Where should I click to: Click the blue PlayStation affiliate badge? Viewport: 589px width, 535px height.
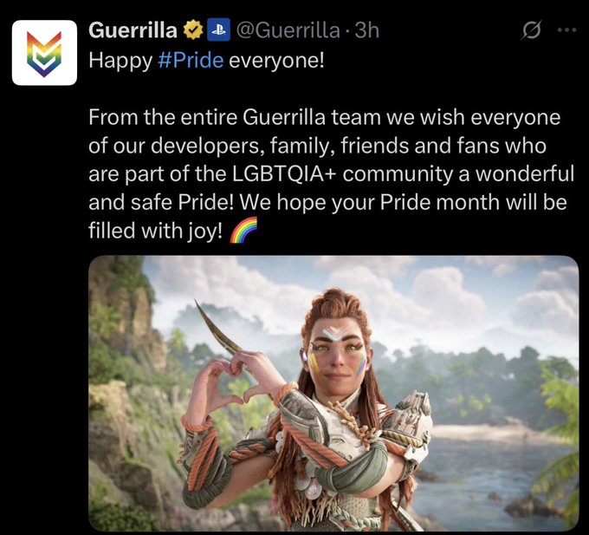(x=218, y=31)
